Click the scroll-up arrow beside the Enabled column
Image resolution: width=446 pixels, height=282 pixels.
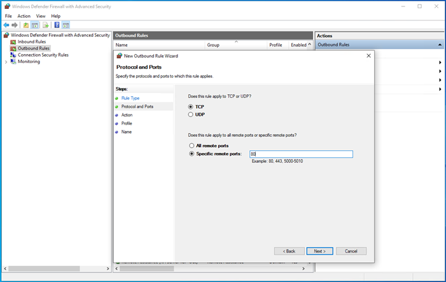[x=309, y=45]
